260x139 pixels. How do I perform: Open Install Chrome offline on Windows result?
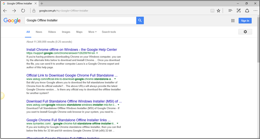(x=72, y=49)
